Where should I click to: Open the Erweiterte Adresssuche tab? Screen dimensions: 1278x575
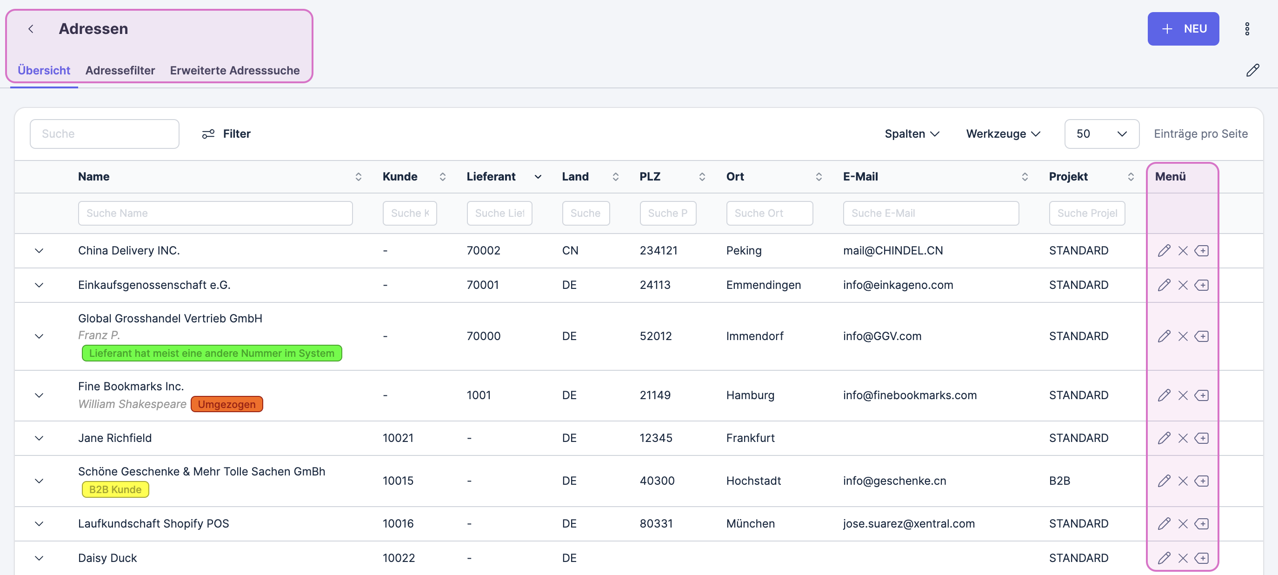(235, 70)
